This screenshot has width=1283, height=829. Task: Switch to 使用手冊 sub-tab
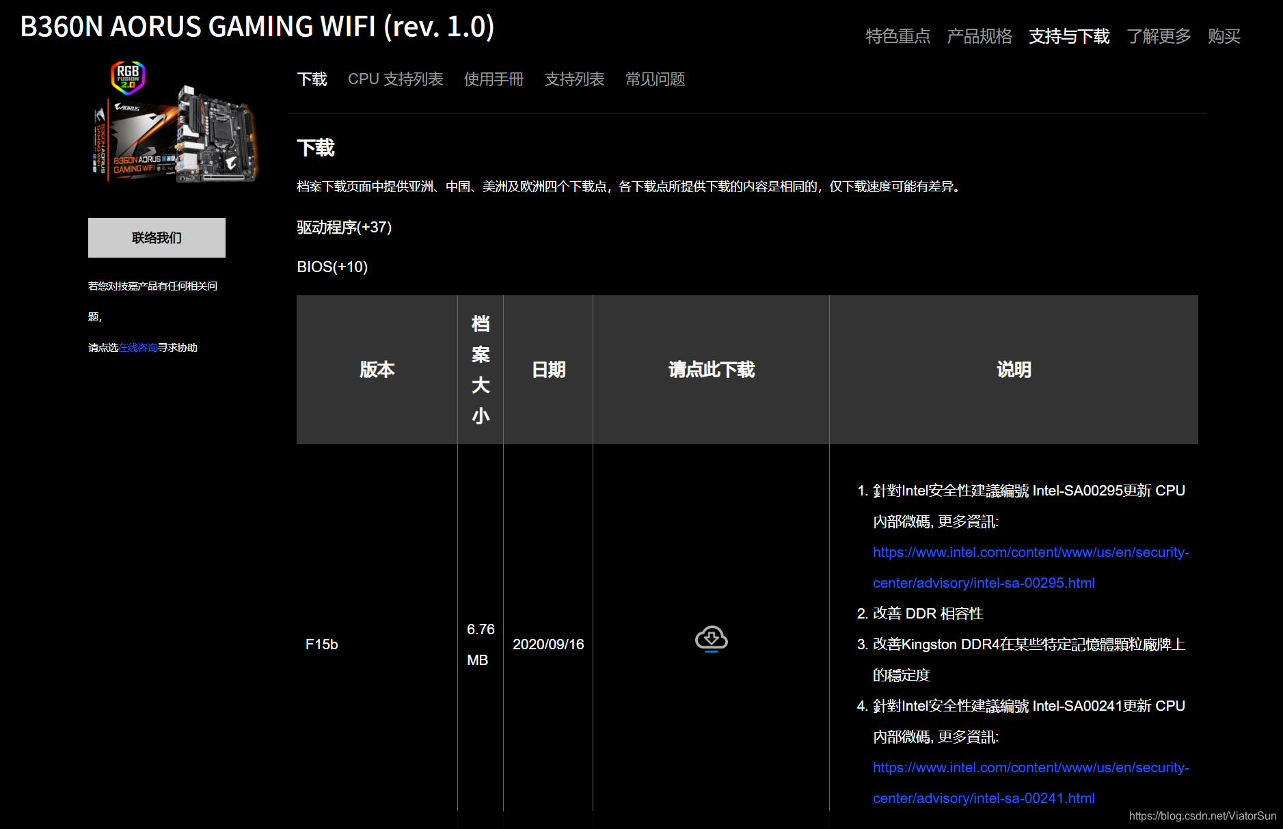494,79
